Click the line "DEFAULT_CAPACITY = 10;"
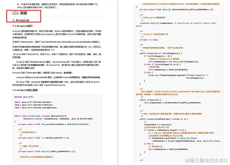Viewport: 230px width, 165px height. pos(44,138)
